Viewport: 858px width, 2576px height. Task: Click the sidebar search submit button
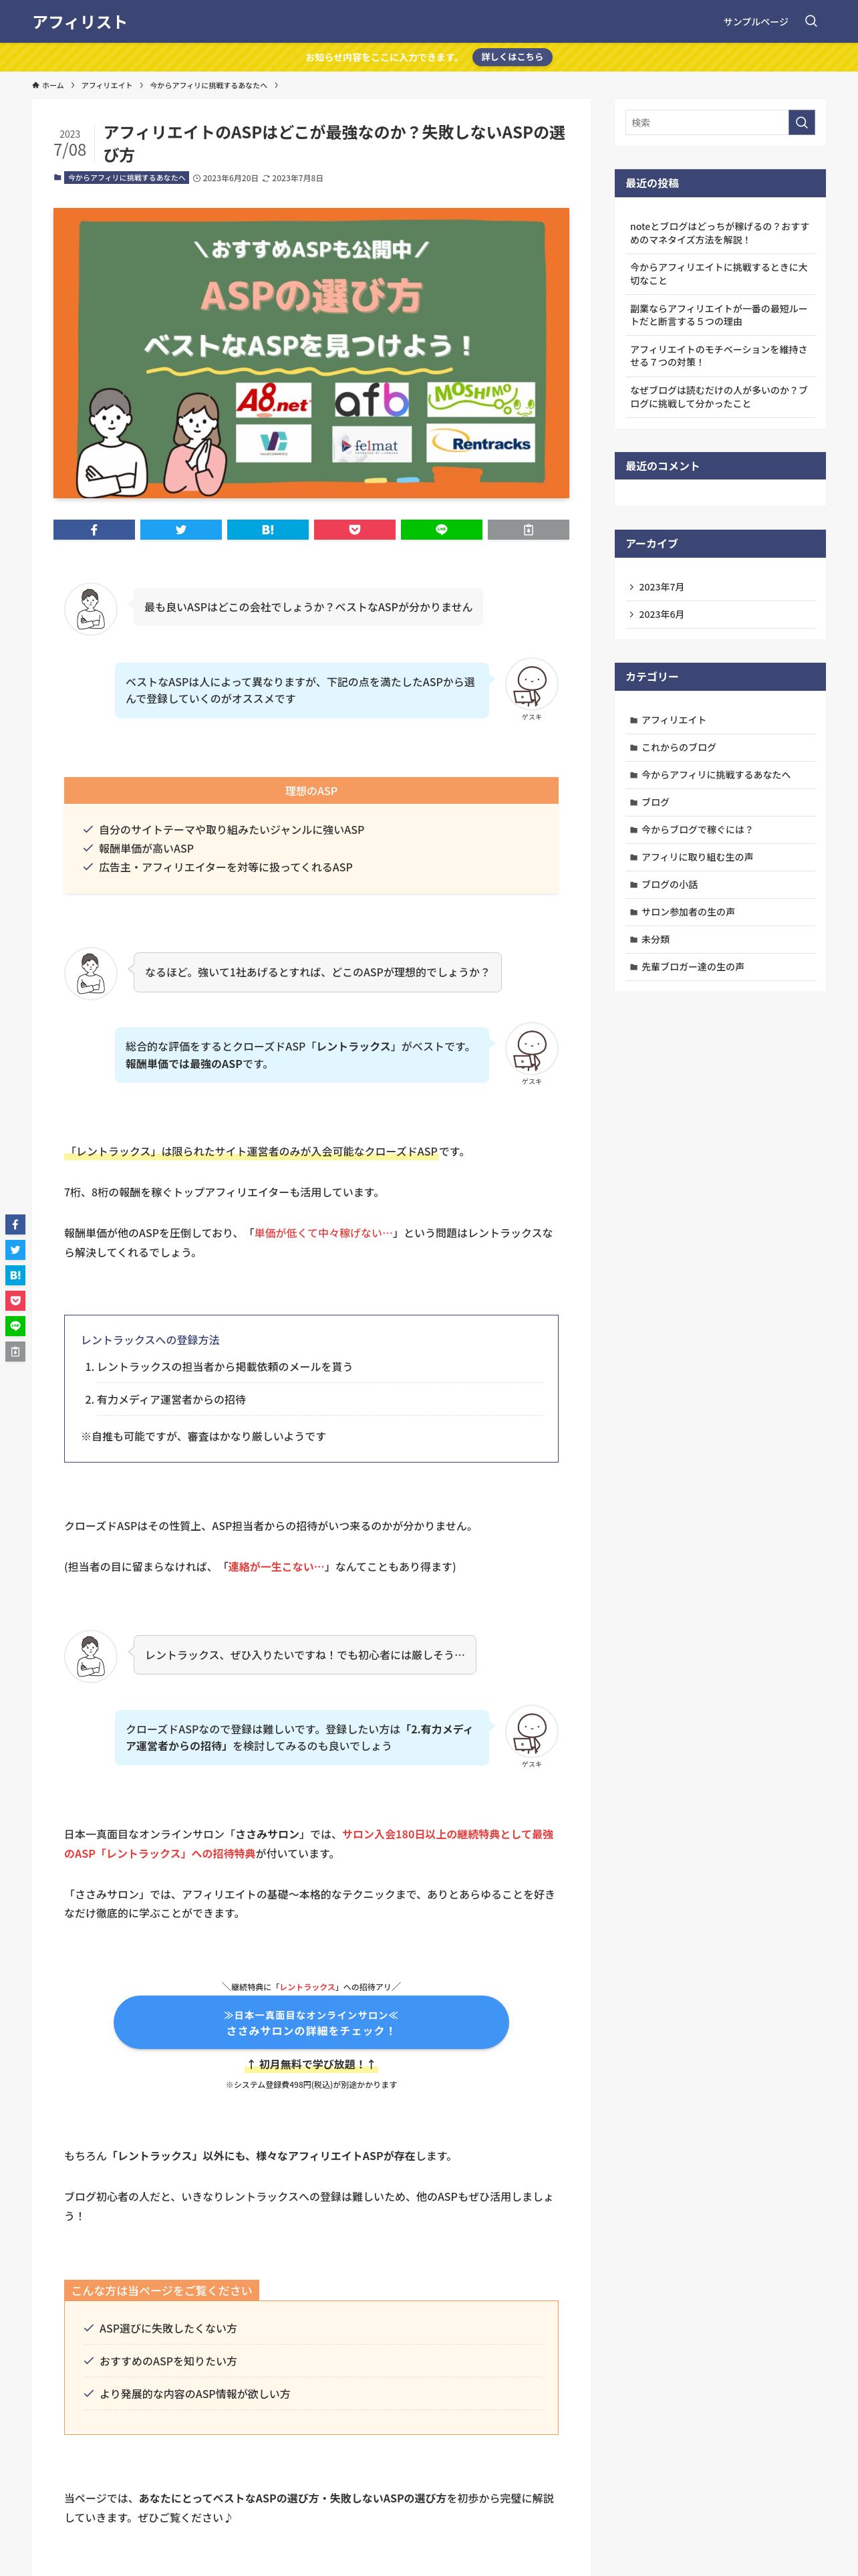pos(801,122)
